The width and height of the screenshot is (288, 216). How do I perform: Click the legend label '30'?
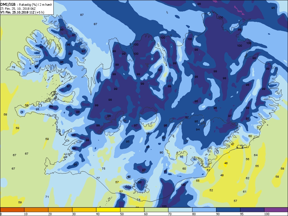pyautogui.click(x=74, y=214)
